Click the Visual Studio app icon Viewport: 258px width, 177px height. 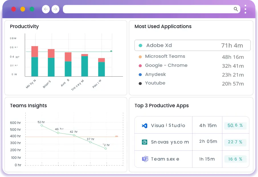144,126
